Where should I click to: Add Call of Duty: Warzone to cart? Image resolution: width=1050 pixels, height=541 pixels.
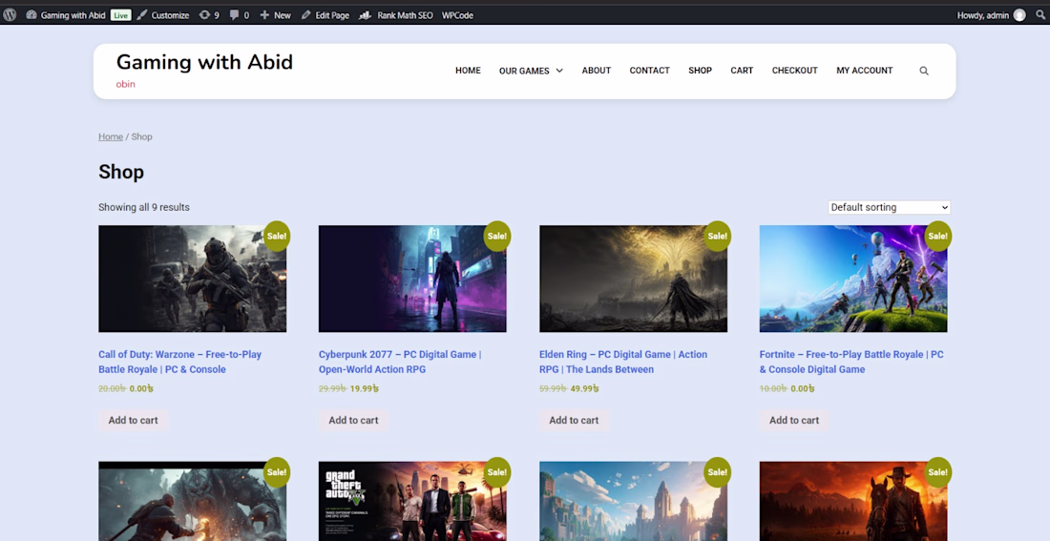pyautogui.click(x=134, y=421)
